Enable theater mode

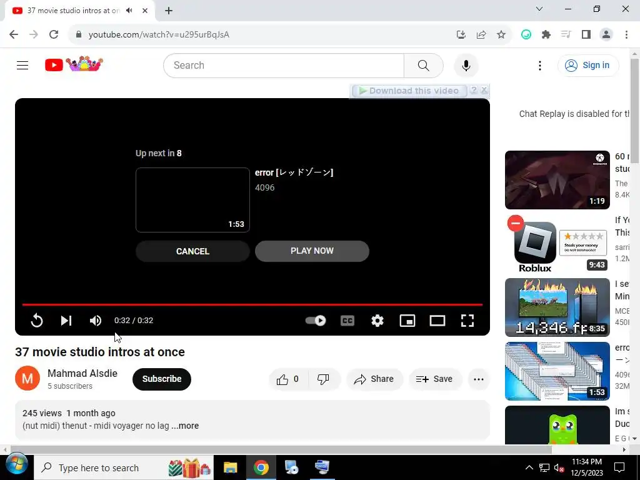[437, 321]
